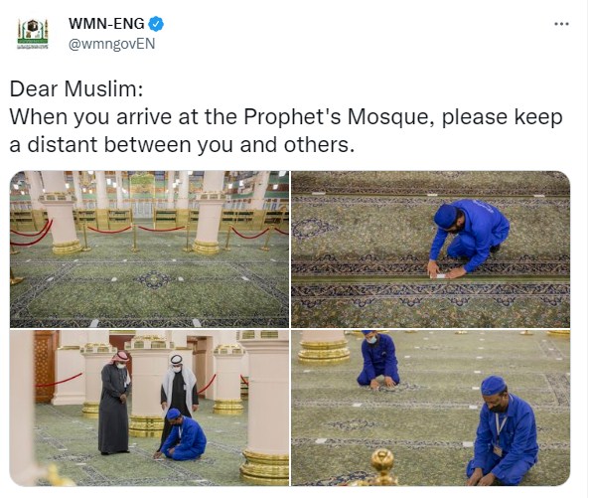Open the three-dot more options menu
This screenshot has width=590, height=498.
tap(561, 24)
